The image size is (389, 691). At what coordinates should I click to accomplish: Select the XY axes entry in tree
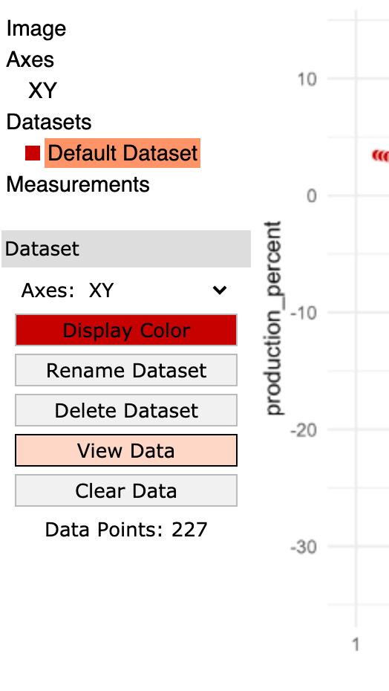pos(42,91)
